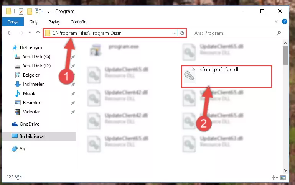Image resolution: width=295 pixels, height=185 pixels.
Task: Open the blue help question mark
Action: pyautogui.click(x=285, y=21)
